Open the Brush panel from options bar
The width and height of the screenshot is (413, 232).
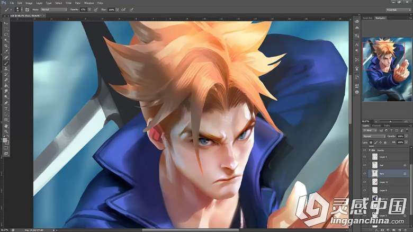(x=27, y=10)
